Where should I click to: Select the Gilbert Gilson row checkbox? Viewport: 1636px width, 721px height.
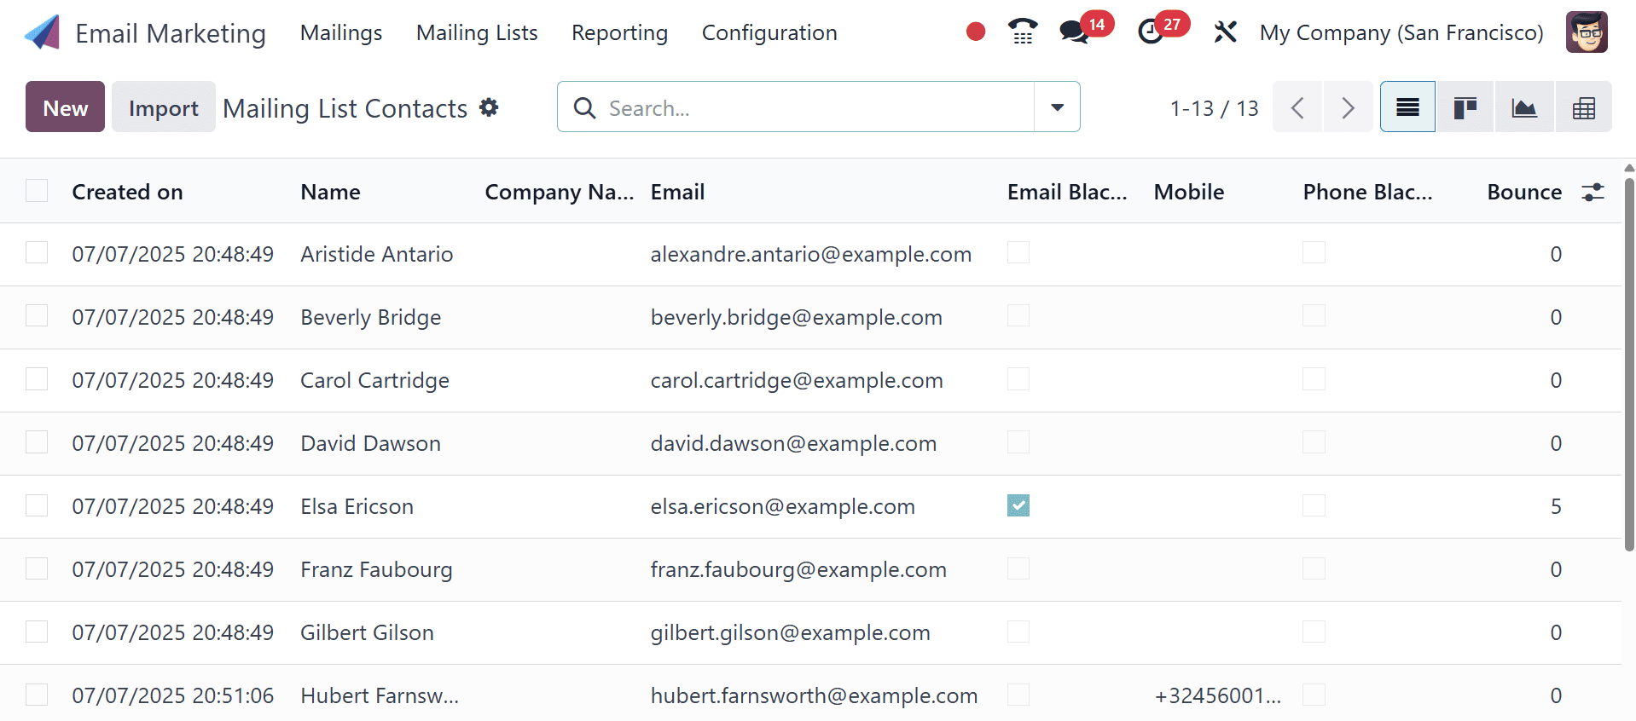click(x=37, y=632)
